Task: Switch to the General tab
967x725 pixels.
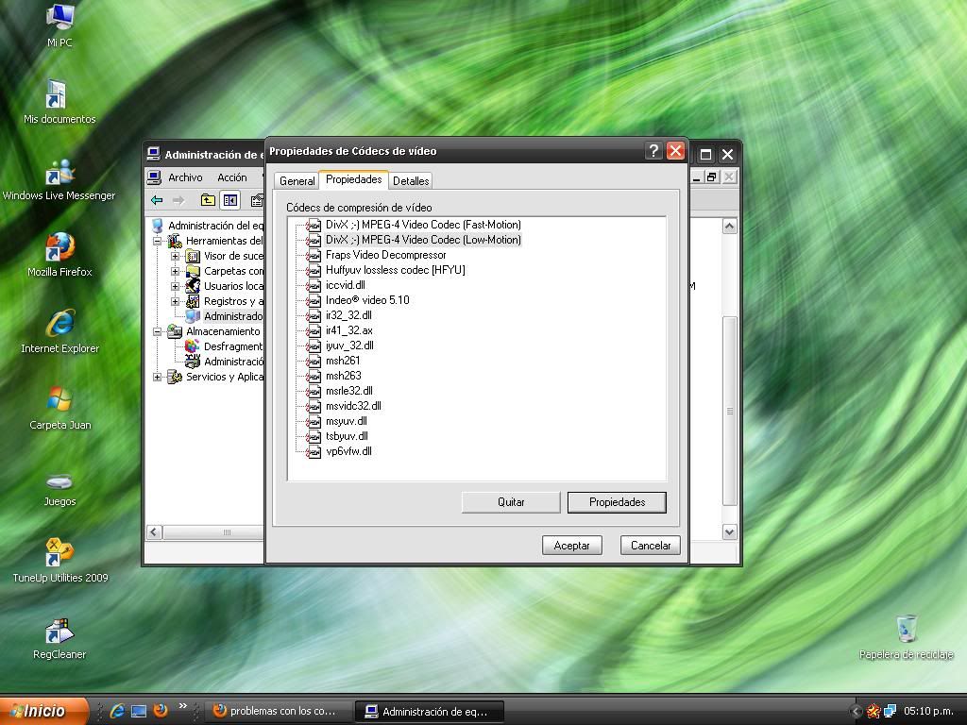Action: tap(297, 180)
